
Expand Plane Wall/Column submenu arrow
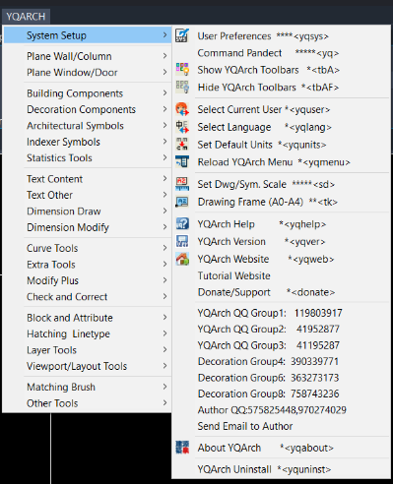tap(164, 56)
